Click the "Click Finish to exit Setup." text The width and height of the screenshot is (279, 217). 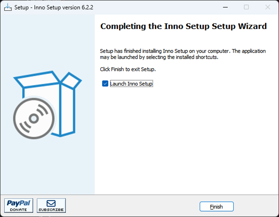pos(128,69)
